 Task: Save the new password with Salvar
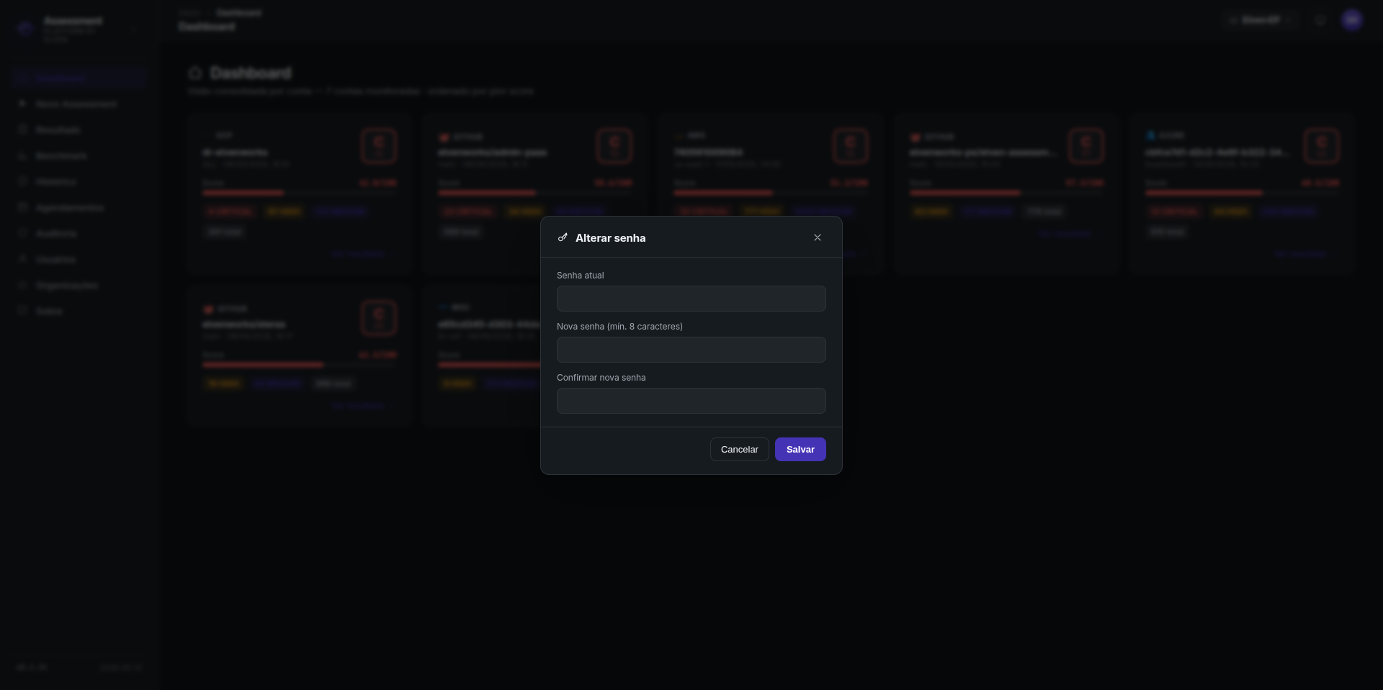(800, 450)
